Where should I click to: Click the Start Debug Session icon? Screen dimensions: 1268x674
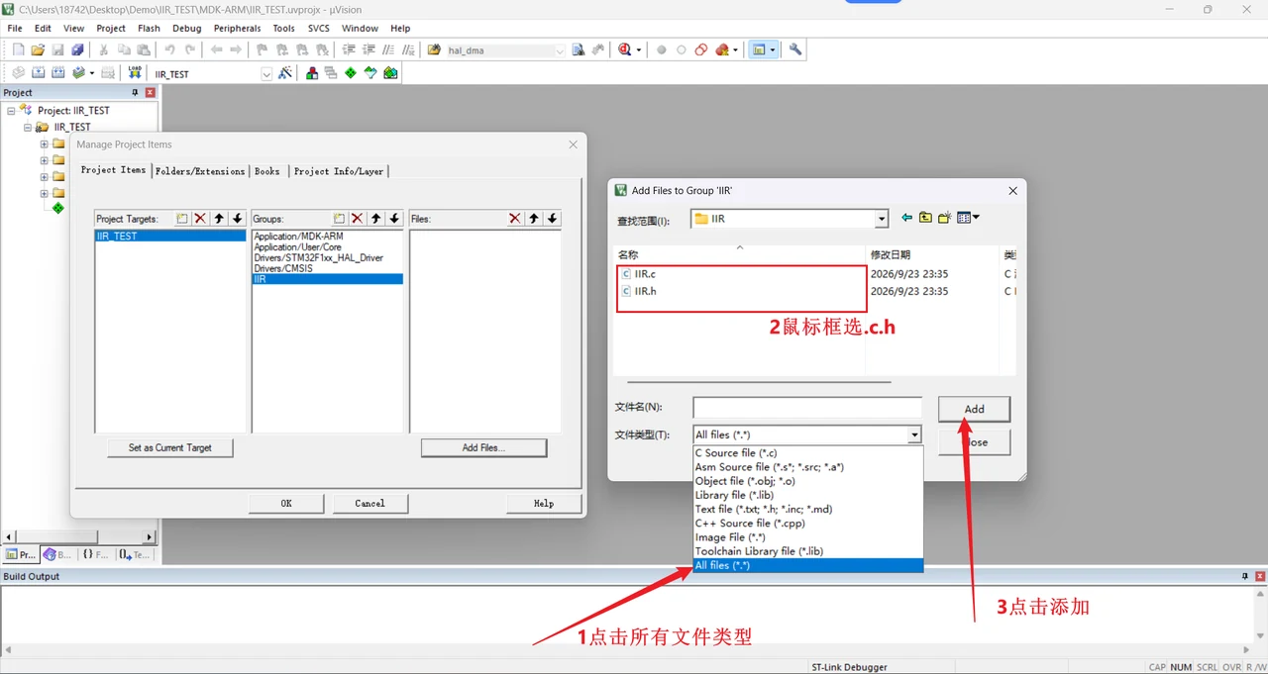point(625,49)
